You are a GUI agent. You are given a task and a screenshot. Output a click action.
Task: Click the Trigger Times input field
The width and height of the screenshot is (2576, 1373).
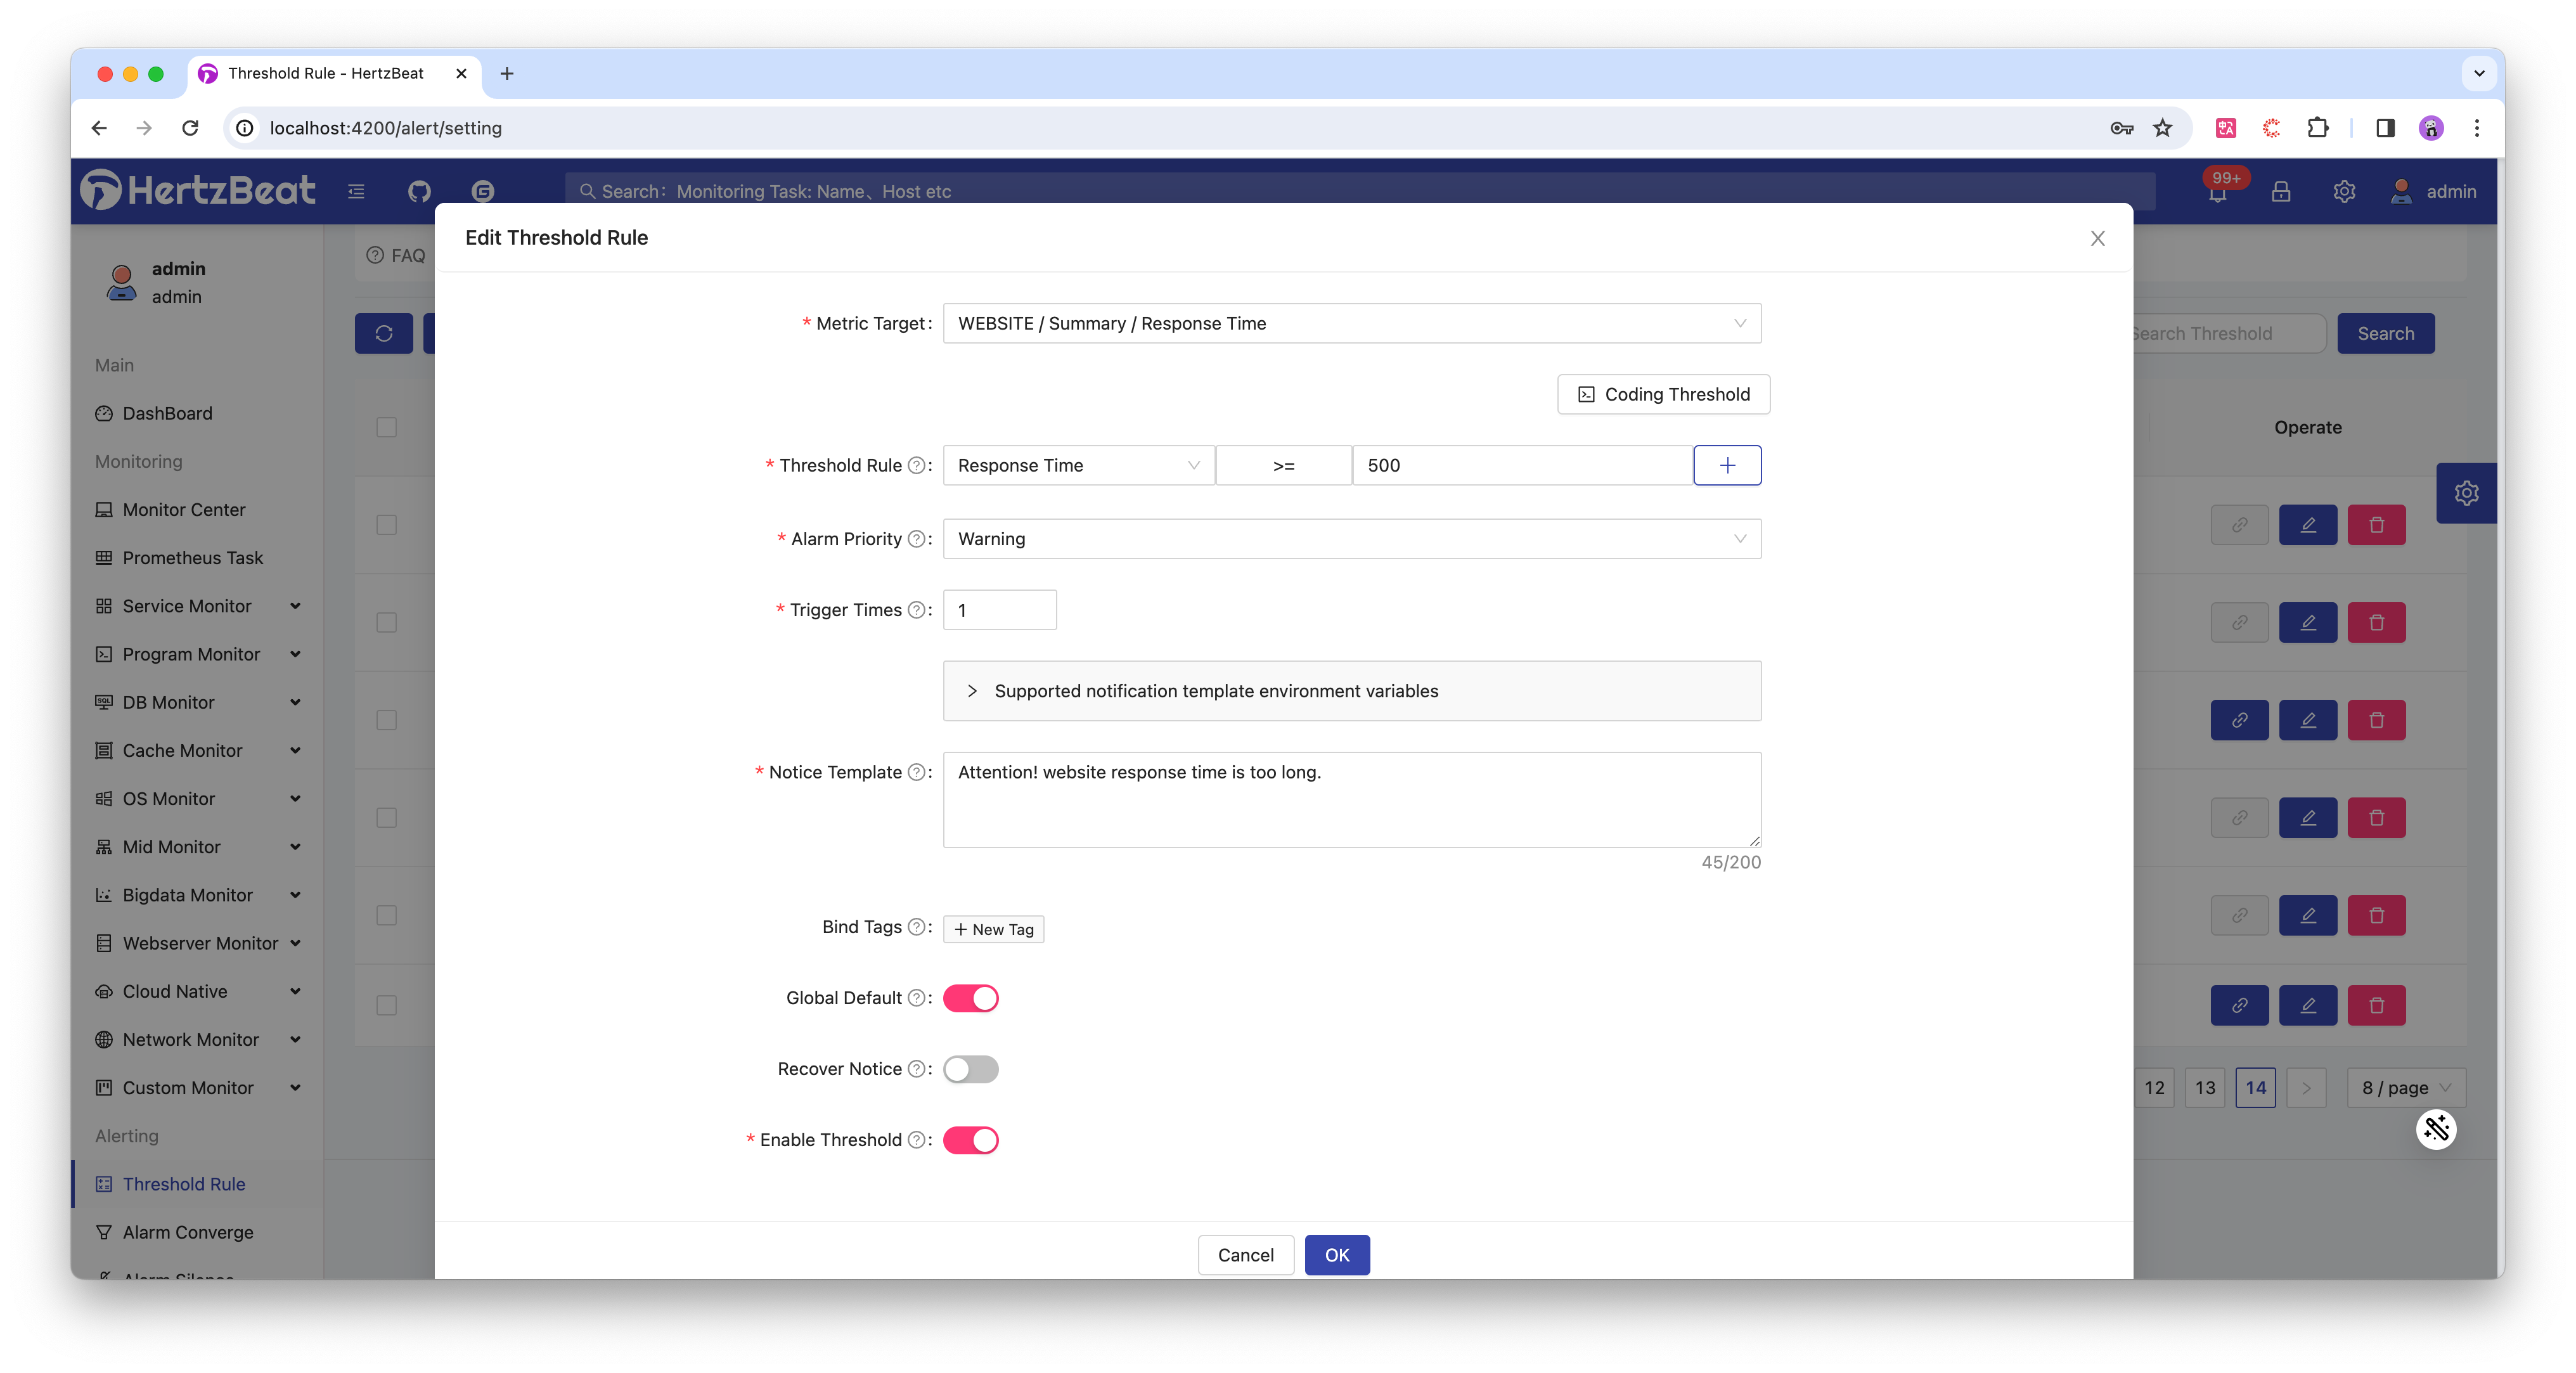(x=999, y=610)
